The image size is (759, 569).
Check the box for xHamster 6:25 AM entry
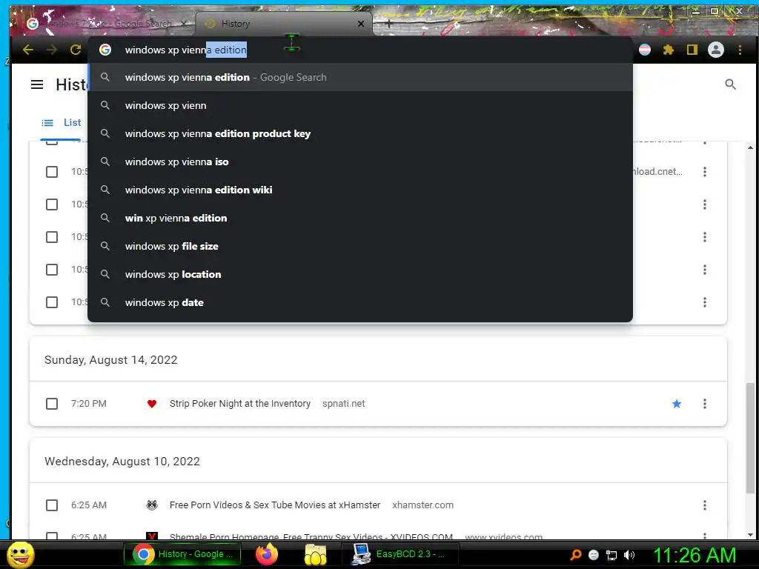point(52,505)
